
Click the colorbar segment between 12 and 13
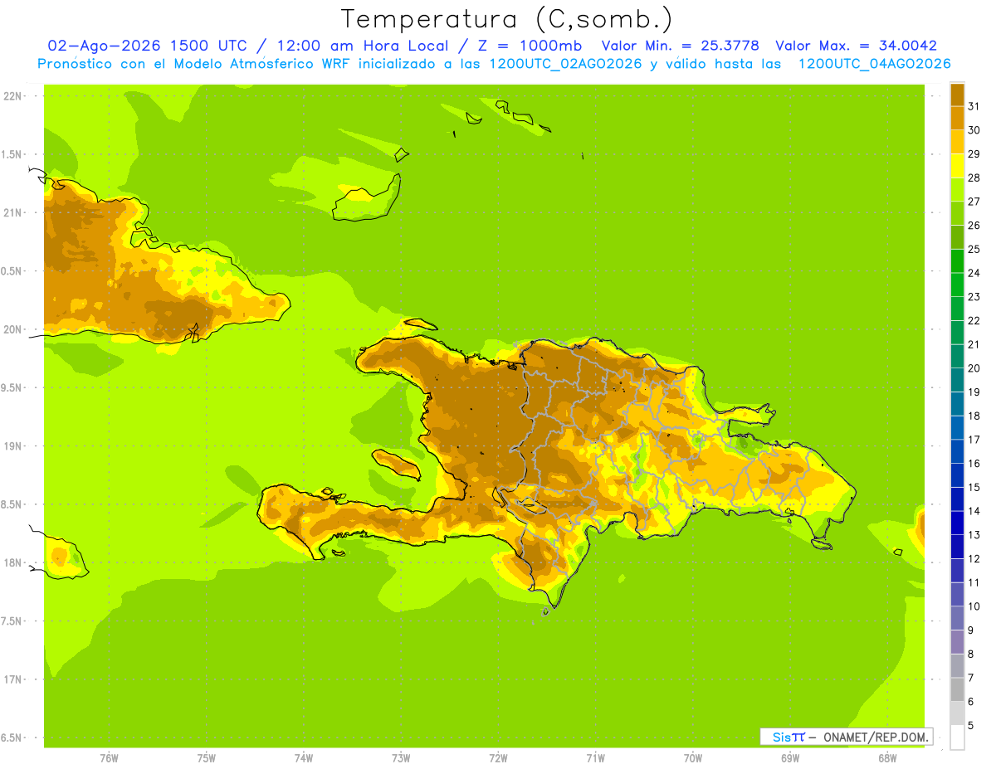tap(957, 547)
